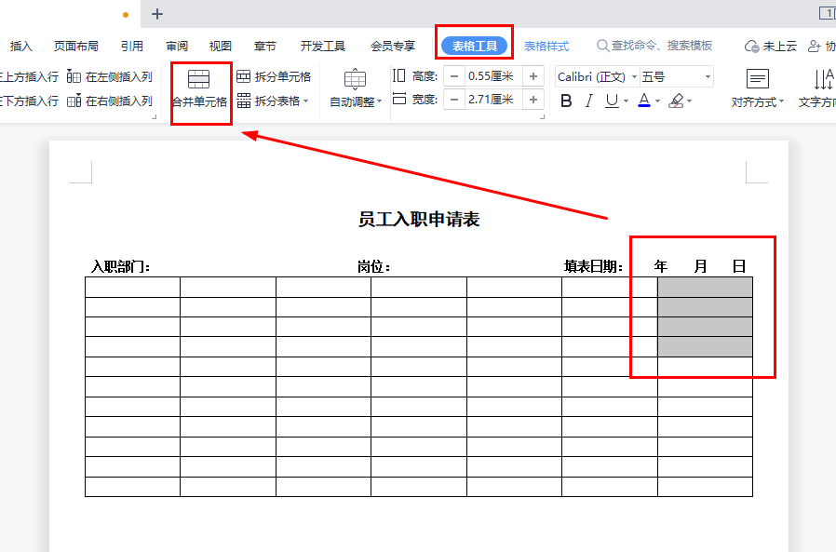Open the Calibri font name dropdown
This screenshot has width=836, height=552.
(x=635, y=77)
